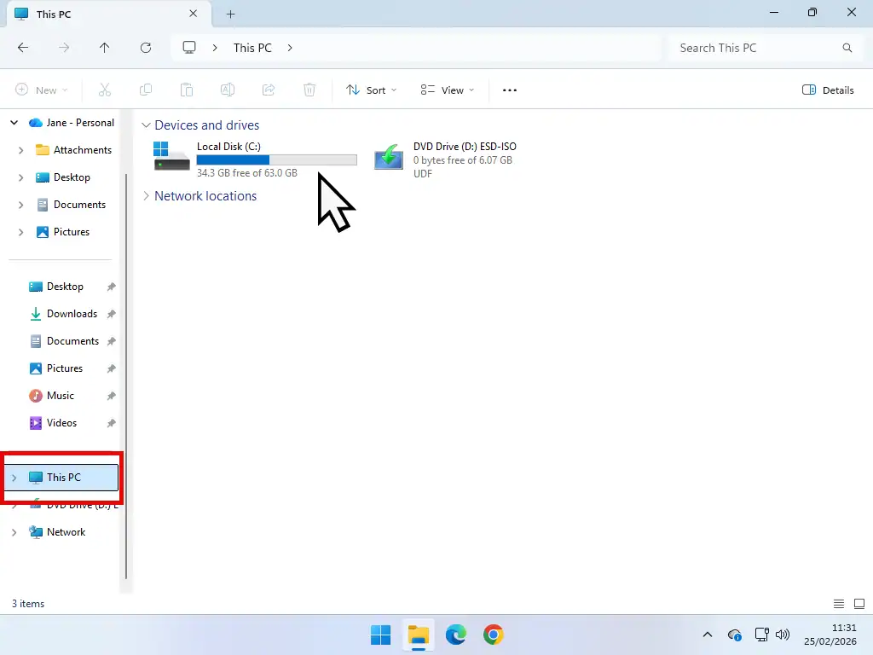This screenshot has width=873, height=655.
Task: Toggle the Details pane on
Action: pyautogui.click(x=827, y=90)
